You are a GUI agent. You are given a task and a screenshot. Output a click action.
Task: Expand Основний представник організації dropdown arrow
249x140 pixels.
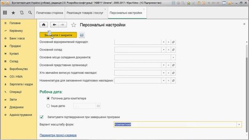164,65
